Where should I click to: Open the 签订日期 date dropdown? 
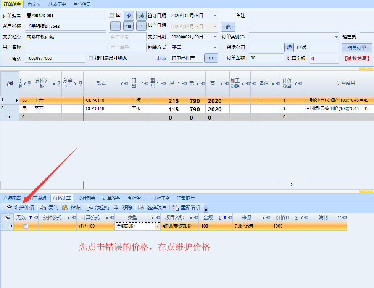215,16
